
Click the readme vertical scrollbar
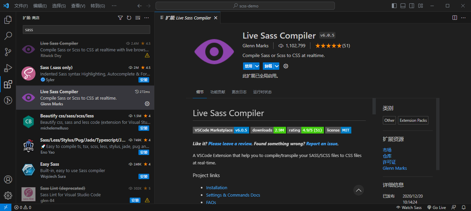[x=374, y=107]
